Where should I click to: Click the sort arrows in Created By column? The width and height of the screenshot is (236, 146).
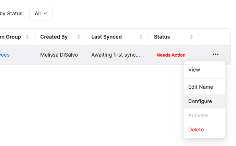[79, 37]
